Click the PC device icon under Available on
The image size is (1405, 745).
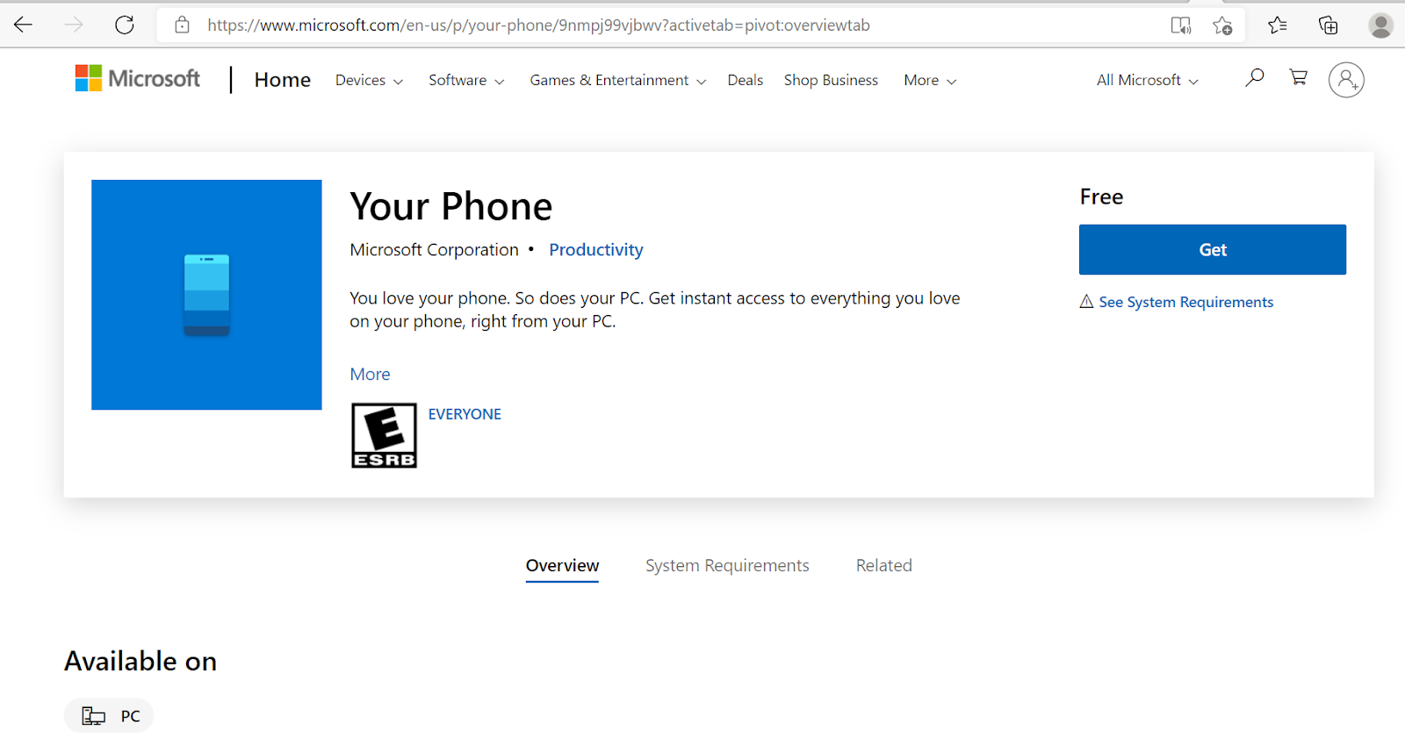pos(93,716)
